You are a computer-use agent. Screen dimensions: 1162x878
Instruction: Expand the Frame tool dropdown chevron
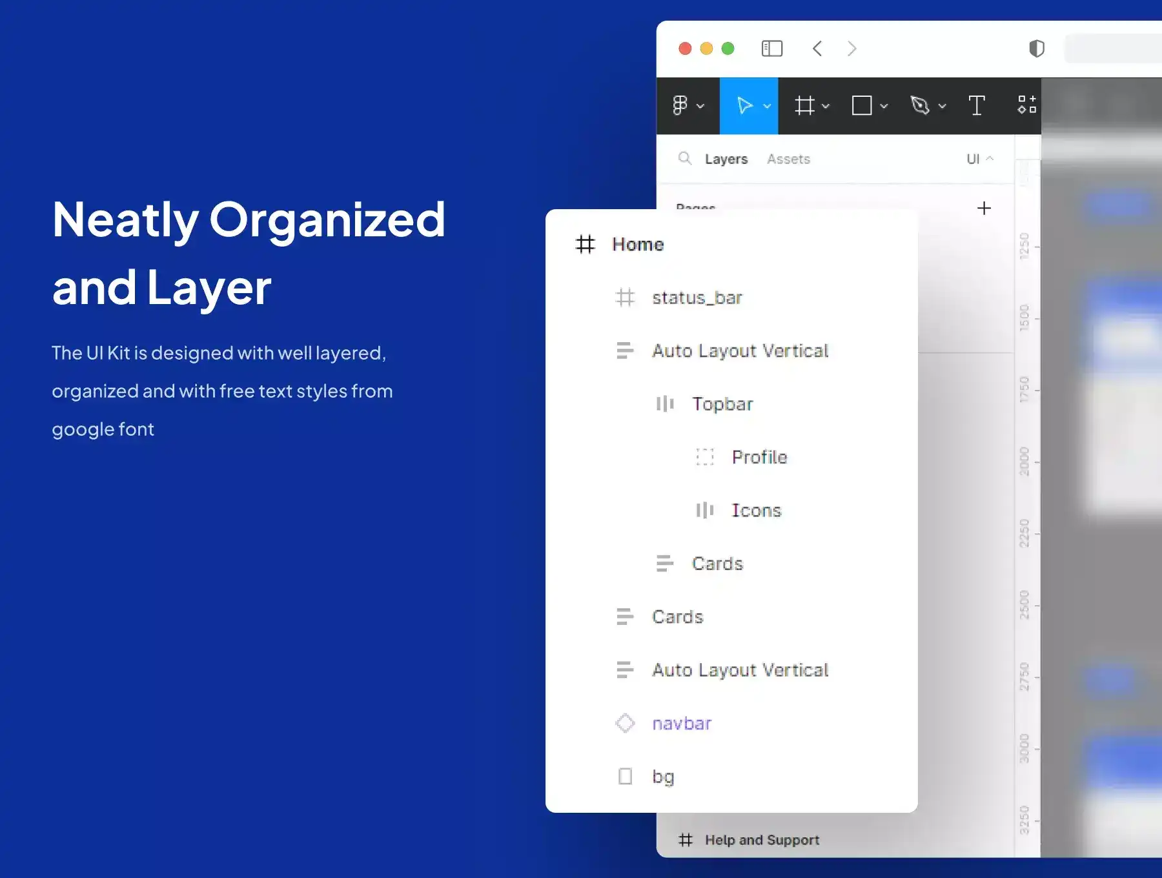click(x=826, y=106)
